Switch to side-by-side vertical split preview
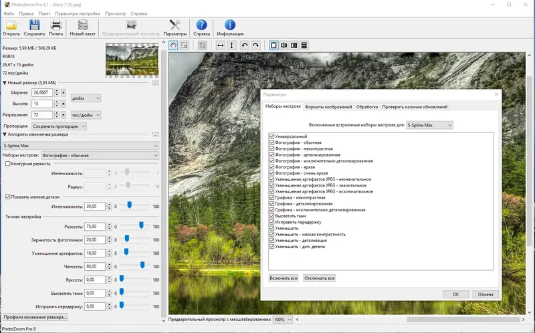The width and height of the screenshot is (535, 333). (x=294, y=45)
